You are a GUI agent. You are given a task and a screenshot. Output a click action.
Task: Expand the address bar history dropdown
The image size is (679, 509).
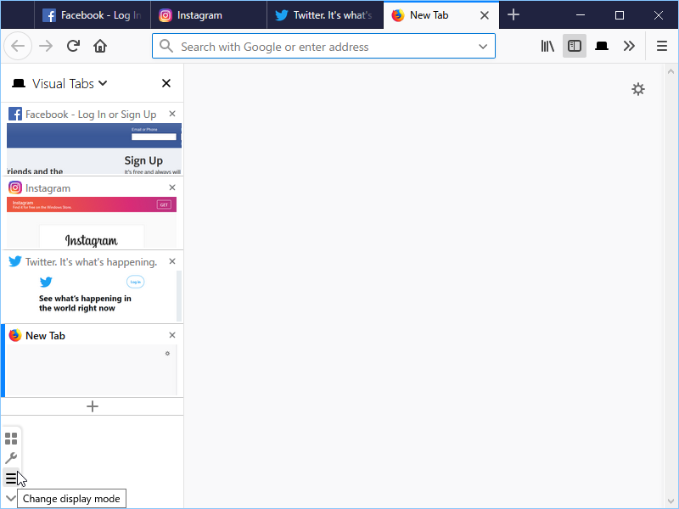(483, 47)
